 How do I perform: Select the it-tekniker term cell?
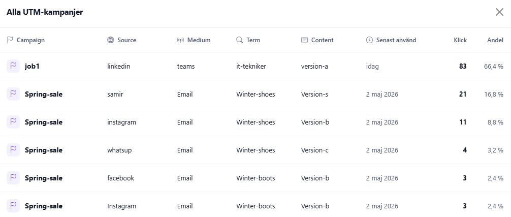click(251, 67)
